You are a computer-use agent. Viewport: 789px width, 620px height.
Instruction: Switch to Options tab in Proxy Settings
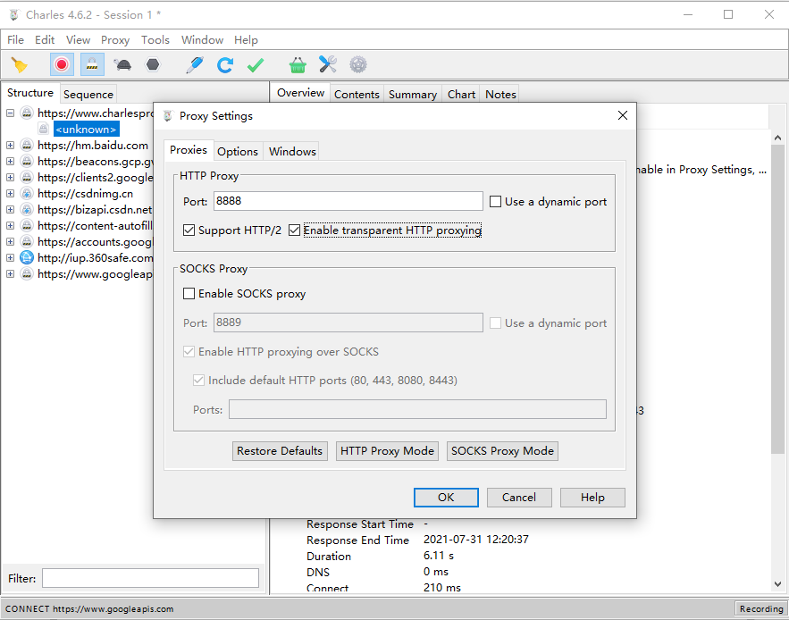(238, 151)
